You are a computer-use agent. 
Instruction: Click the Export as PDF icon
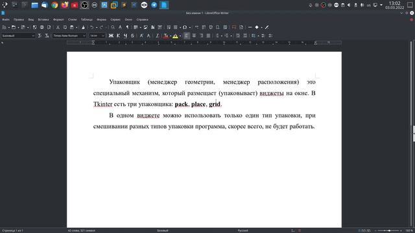click(34, 27)
